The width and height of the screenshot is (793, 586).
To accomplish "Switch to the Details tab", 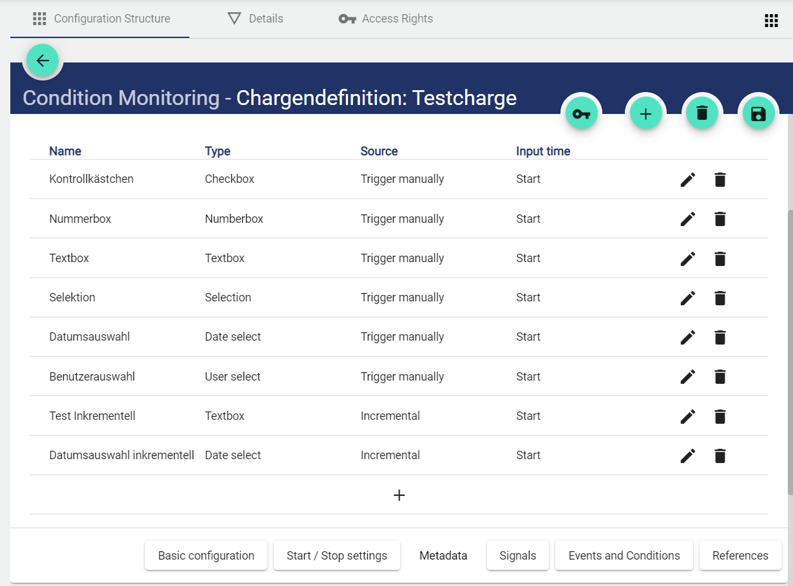I will pos(256,19).
